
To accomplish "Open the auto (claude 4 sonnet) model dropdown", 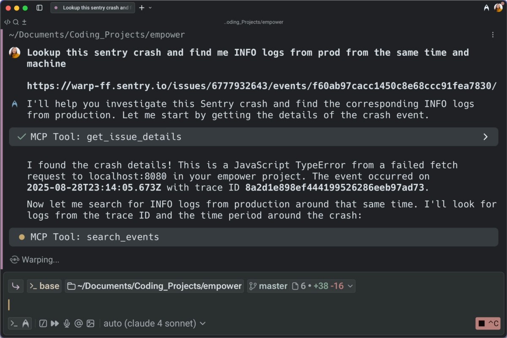I will [x=155, y=324].
